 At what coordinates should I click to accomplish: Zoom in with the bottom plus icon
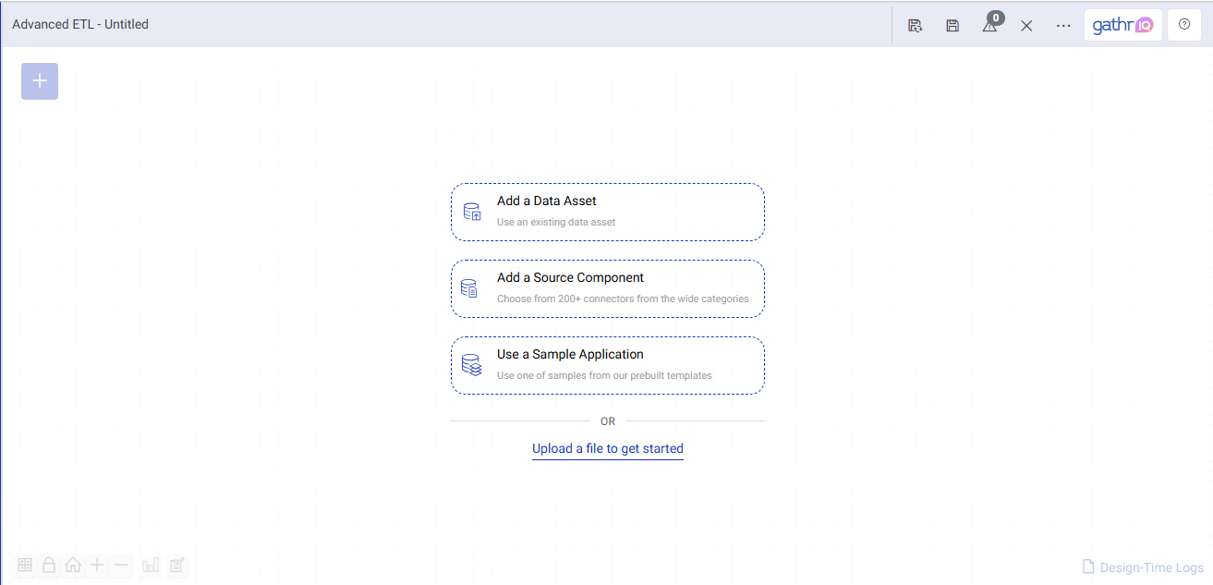point(97,565)
